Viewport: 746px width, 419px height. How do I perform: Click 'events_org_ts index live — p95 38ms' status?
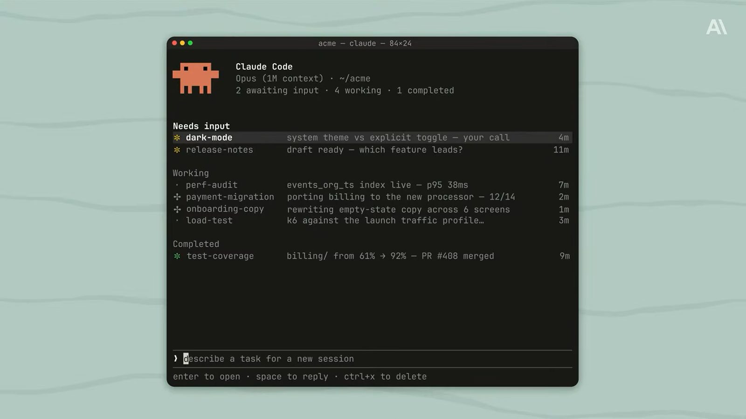(x=377, y=185)
